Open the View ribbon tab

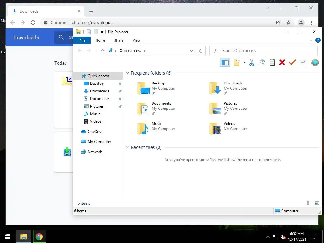click(136, 40)
